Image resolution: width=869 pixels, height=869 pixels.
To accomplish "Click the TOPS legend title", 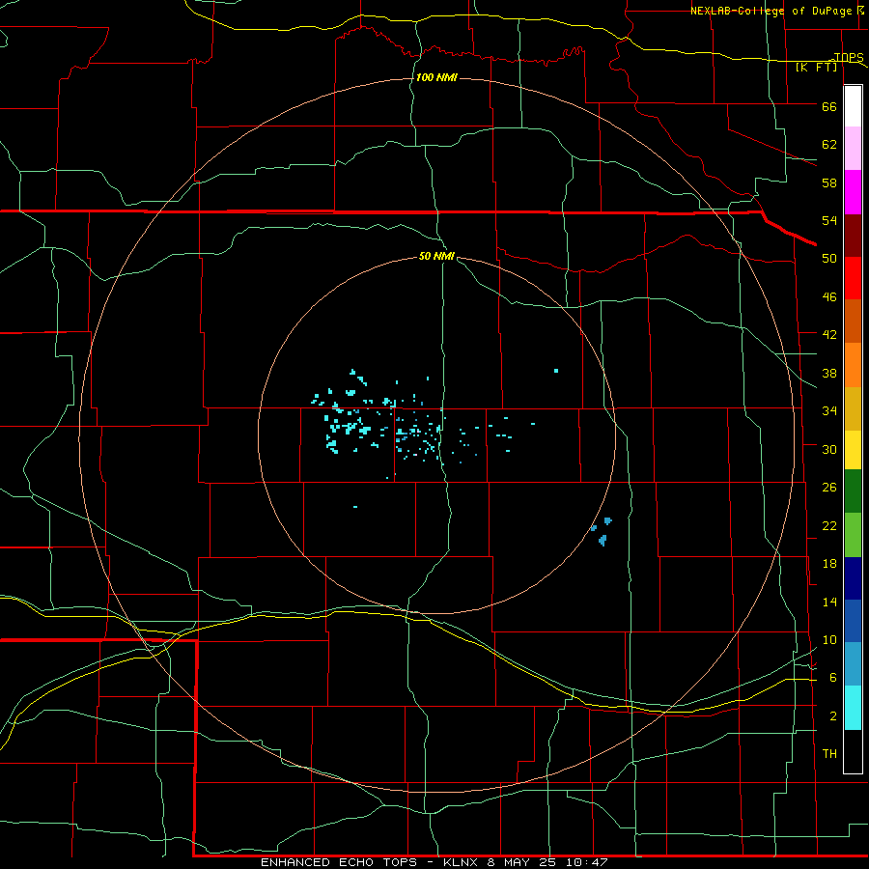I will tap(849, 57).
